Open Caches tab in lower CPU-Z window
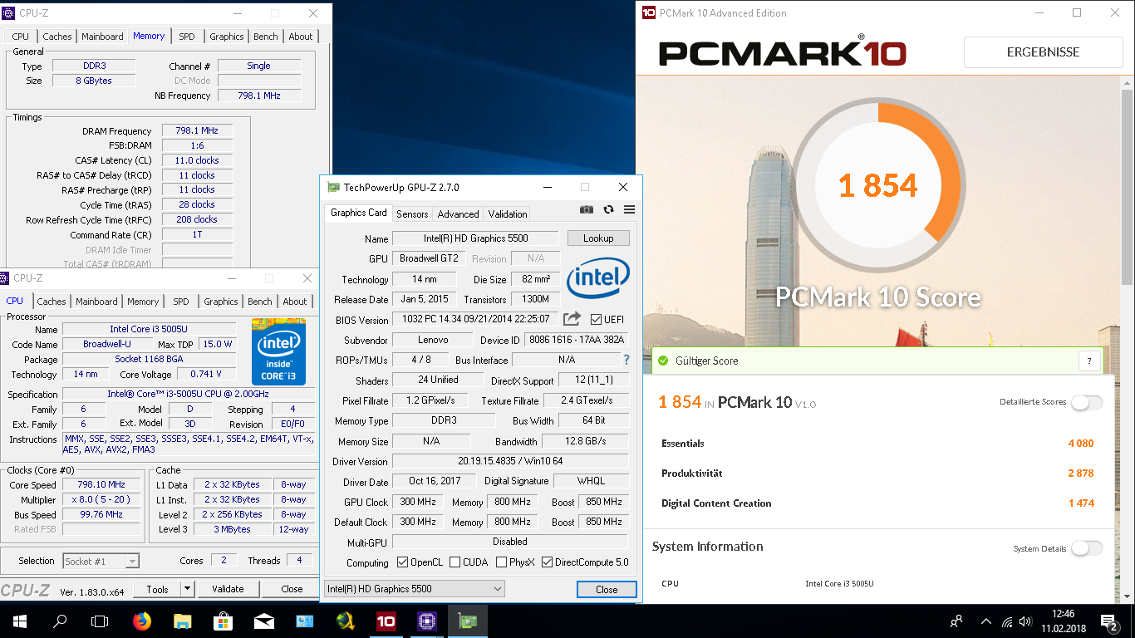This screenshot has height=638, width=1135. (52, 302)
